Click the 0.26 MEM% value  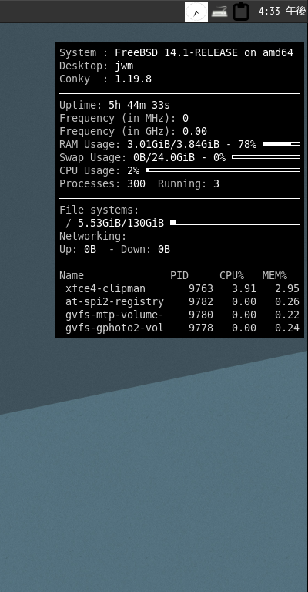click(x=287, y=301)
